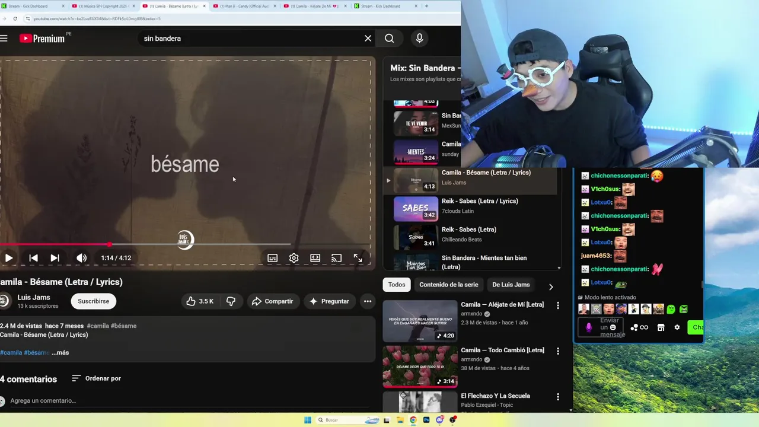759x427 pixels.
Task: Open options for 'El Flechazo Y La Secuela'
Action: click(557, 397)
